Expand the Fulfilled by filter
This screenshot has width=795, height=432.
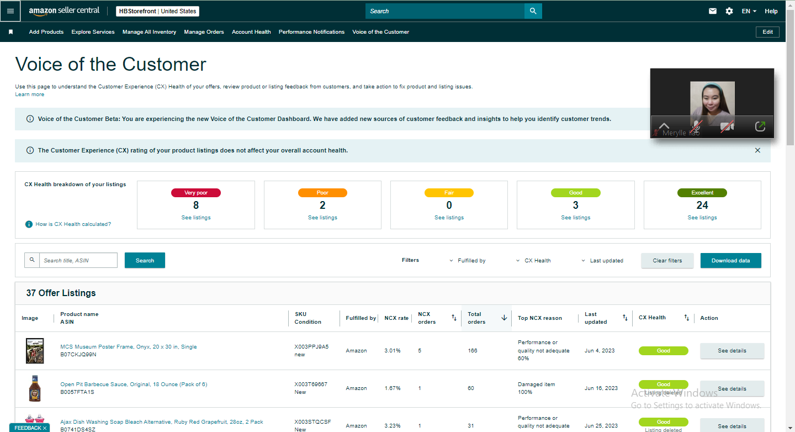468,261
